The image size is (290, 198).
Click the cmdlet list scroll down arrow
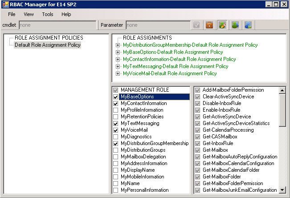coord(282,190)
